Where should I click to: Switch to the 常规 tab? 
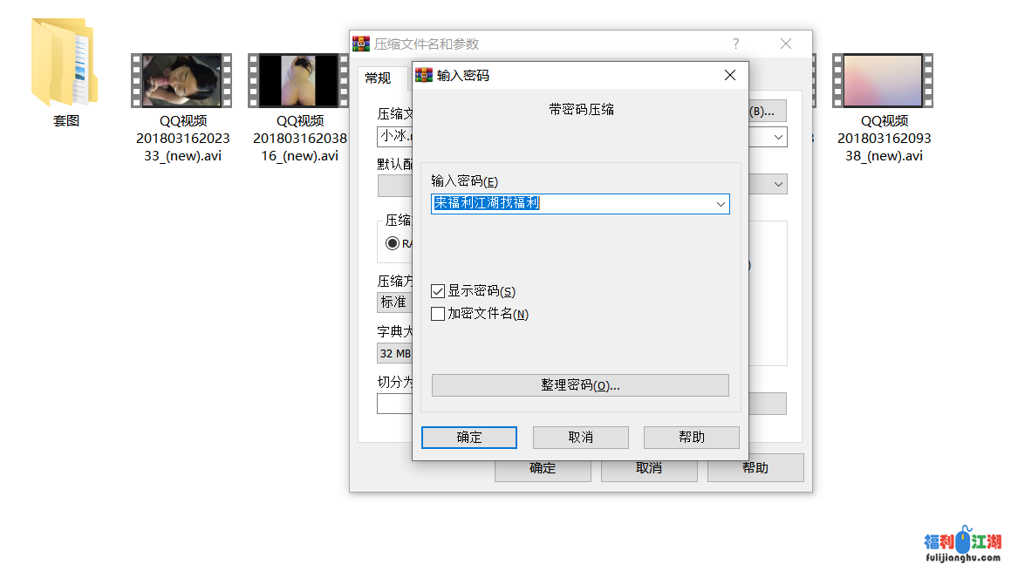coord(378,78)
